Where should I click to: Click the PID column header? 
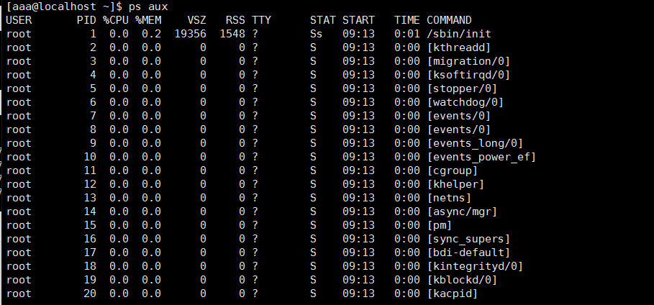pos(87,20)
